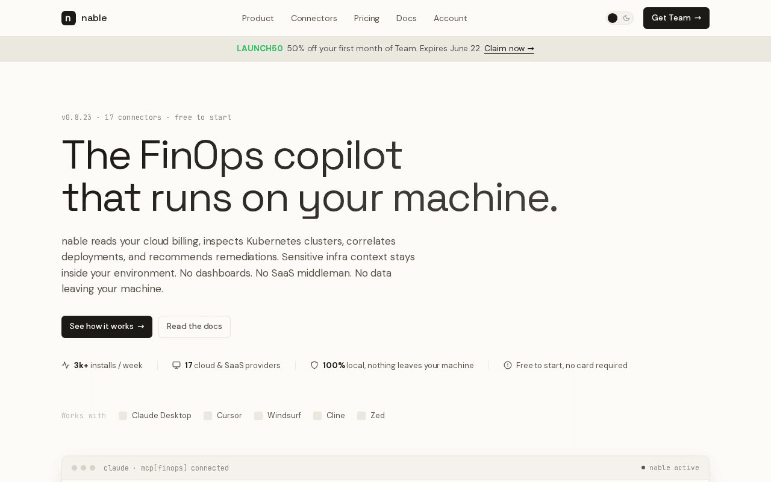
Task: Click the version v0.8.23 tagline text
Action: [x=146, y=117]
